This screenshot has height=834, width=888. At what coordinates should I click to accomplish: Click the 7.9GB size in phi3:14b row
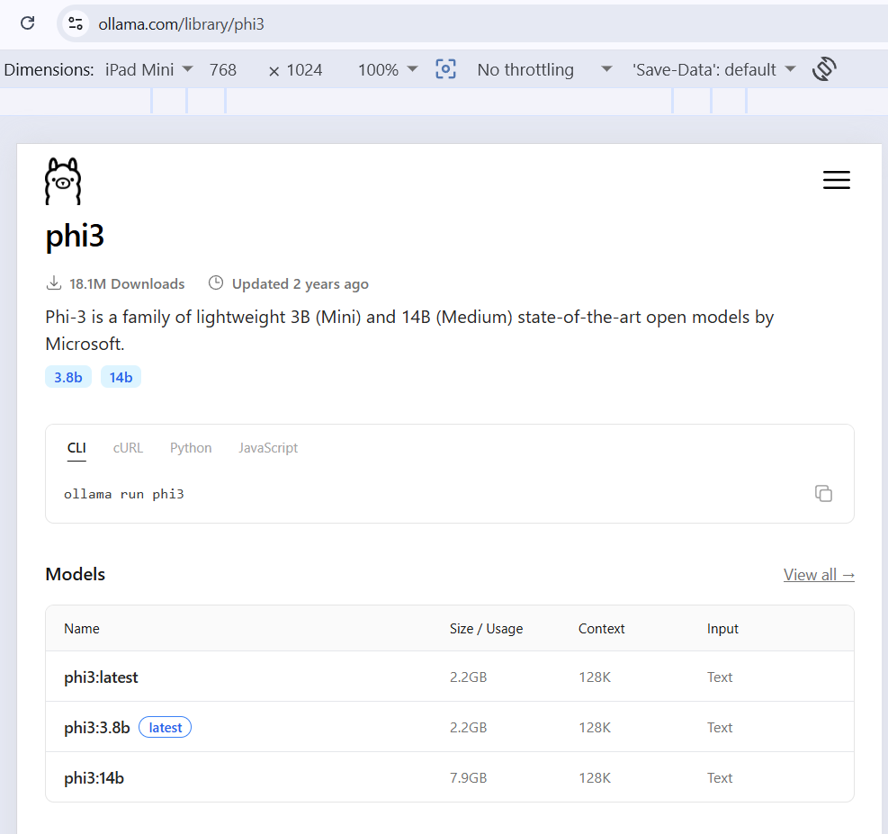[x=469, y=778]
